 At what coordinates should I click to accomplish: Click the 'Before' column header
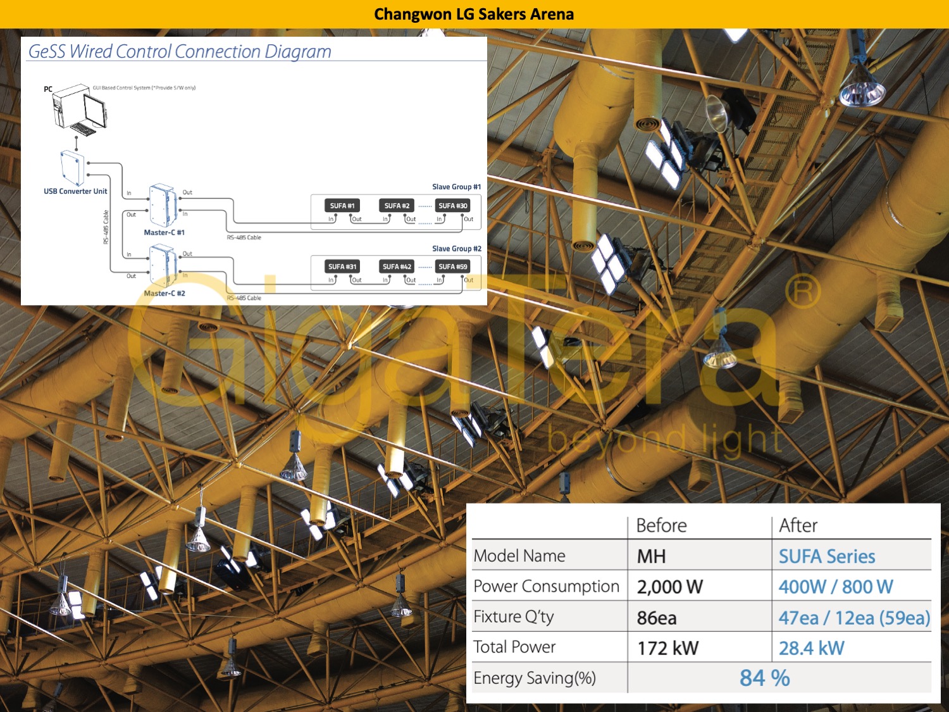pyautogui.click(x=661, y=525)
